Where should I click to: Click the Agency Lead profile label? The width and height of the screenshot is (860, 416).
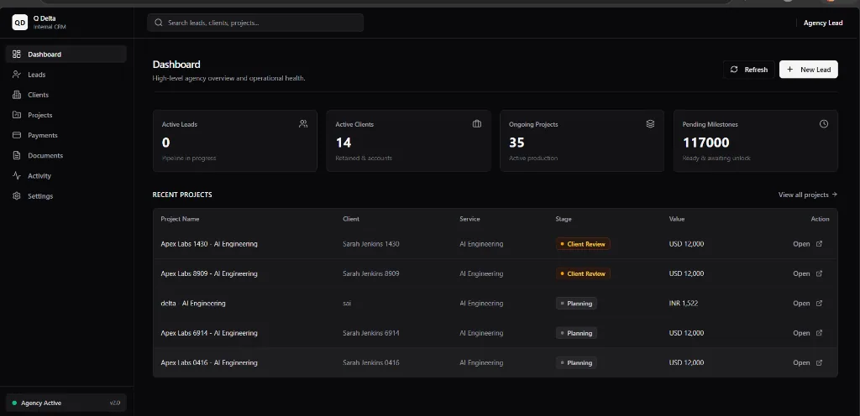tap(823, 23)
